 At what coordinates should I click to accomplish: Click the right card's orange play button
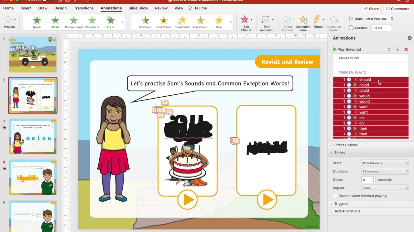pyautogui.click(x=267, y=200)
